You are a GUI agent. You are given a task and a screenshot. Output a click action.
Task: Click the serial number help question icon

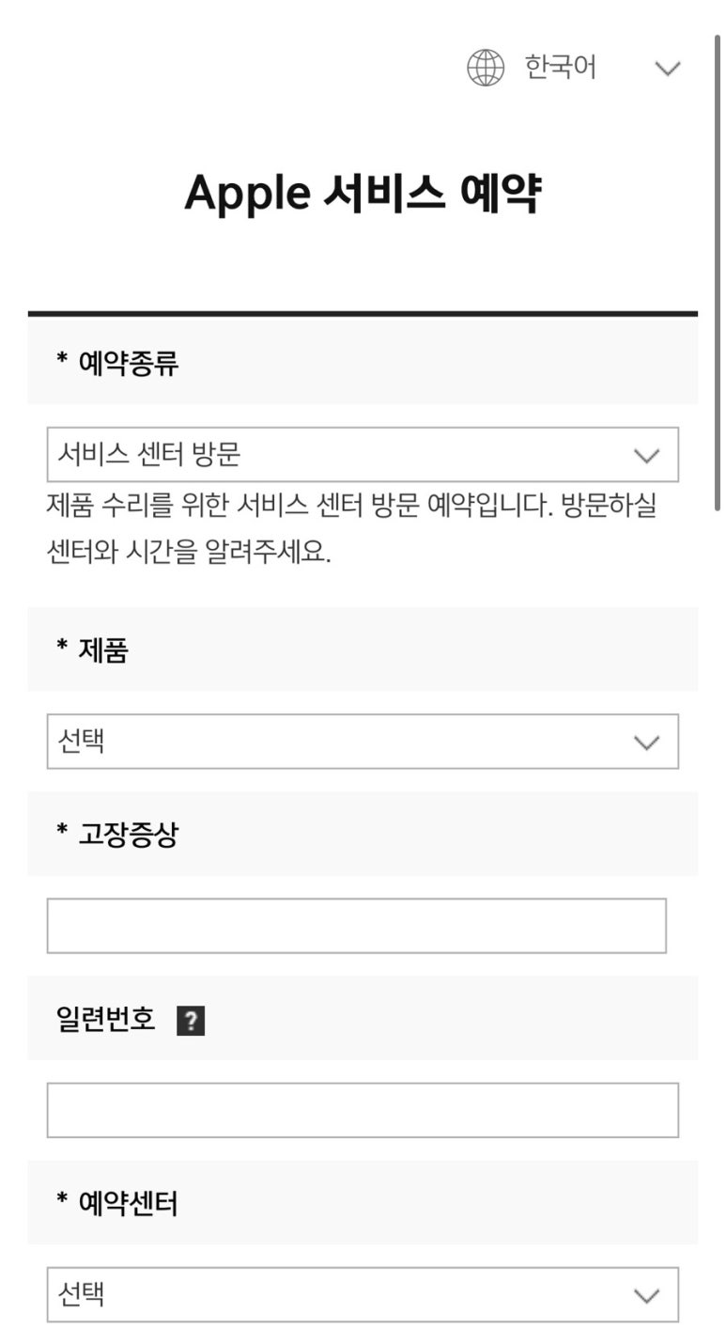click(x=191, y=1021)
